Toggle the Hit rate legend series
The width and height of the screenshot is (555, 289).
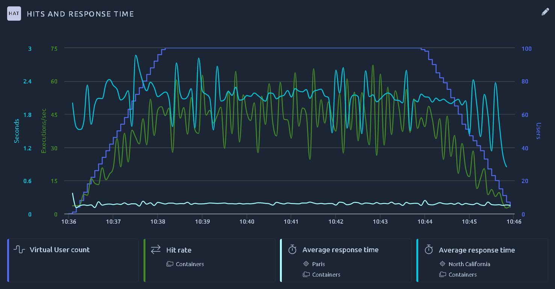(209, 260)
